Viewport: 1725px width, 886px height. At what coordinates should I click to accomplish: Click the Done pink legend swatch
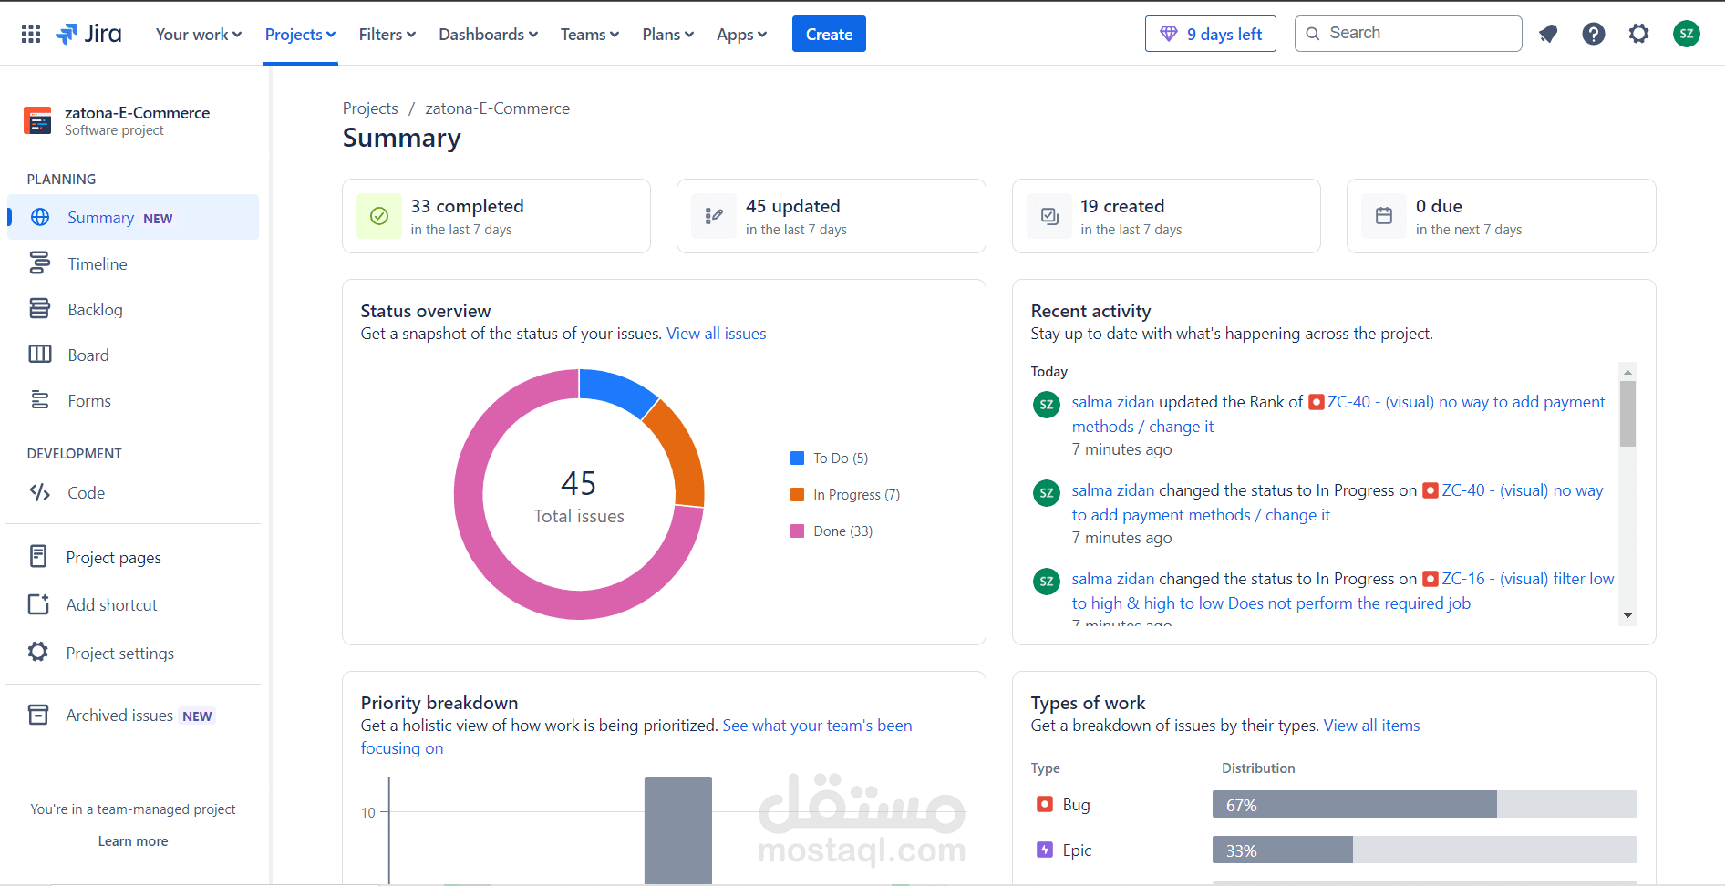797,531
